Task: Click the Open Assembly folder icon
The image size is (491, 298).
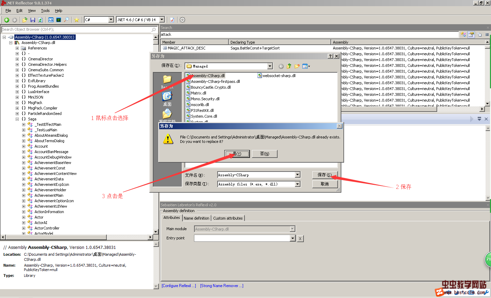Action: tap(25, 20)
